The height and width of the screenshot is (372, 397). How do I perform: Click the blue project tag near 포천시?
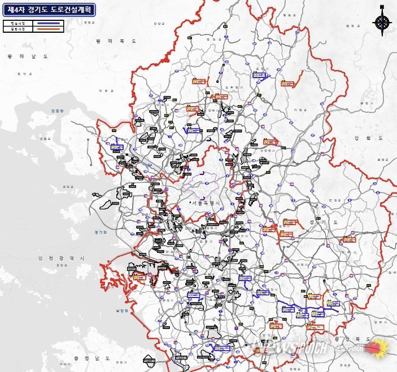click(259, 75)
